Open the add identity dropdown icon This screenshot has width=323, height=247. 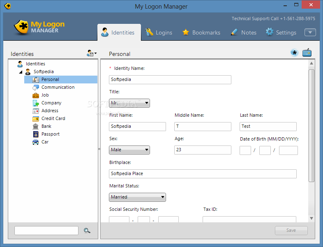(x=92, y=53)
